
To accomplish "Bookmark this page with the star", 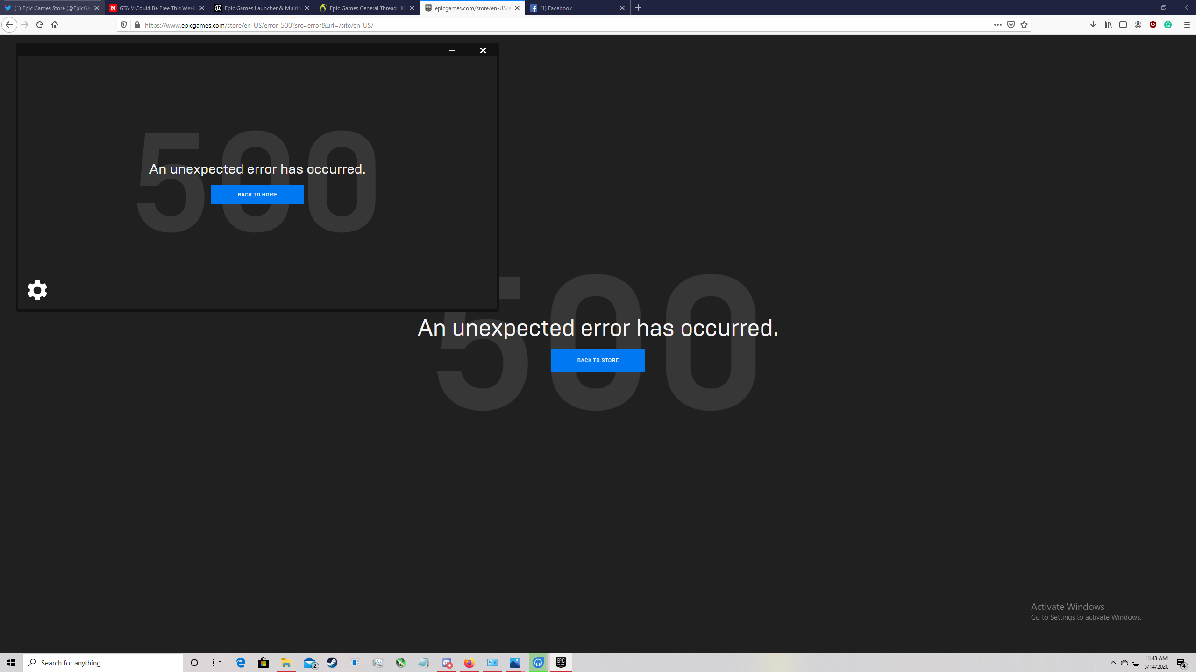I will [1024, 25].
